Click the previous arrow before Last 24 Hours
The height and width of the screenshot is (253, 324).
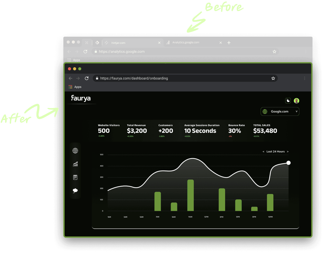point(263,151)
